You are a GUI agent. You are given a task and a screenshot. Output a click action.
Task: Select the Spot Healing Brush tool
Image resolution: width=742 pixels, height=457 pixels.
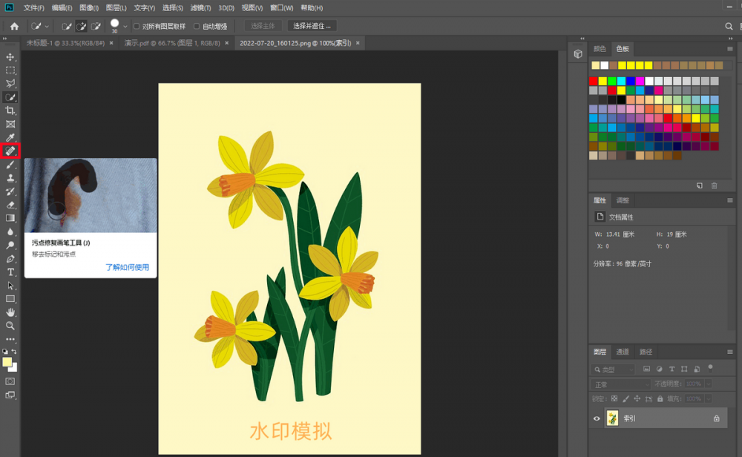tap(10, 151)
